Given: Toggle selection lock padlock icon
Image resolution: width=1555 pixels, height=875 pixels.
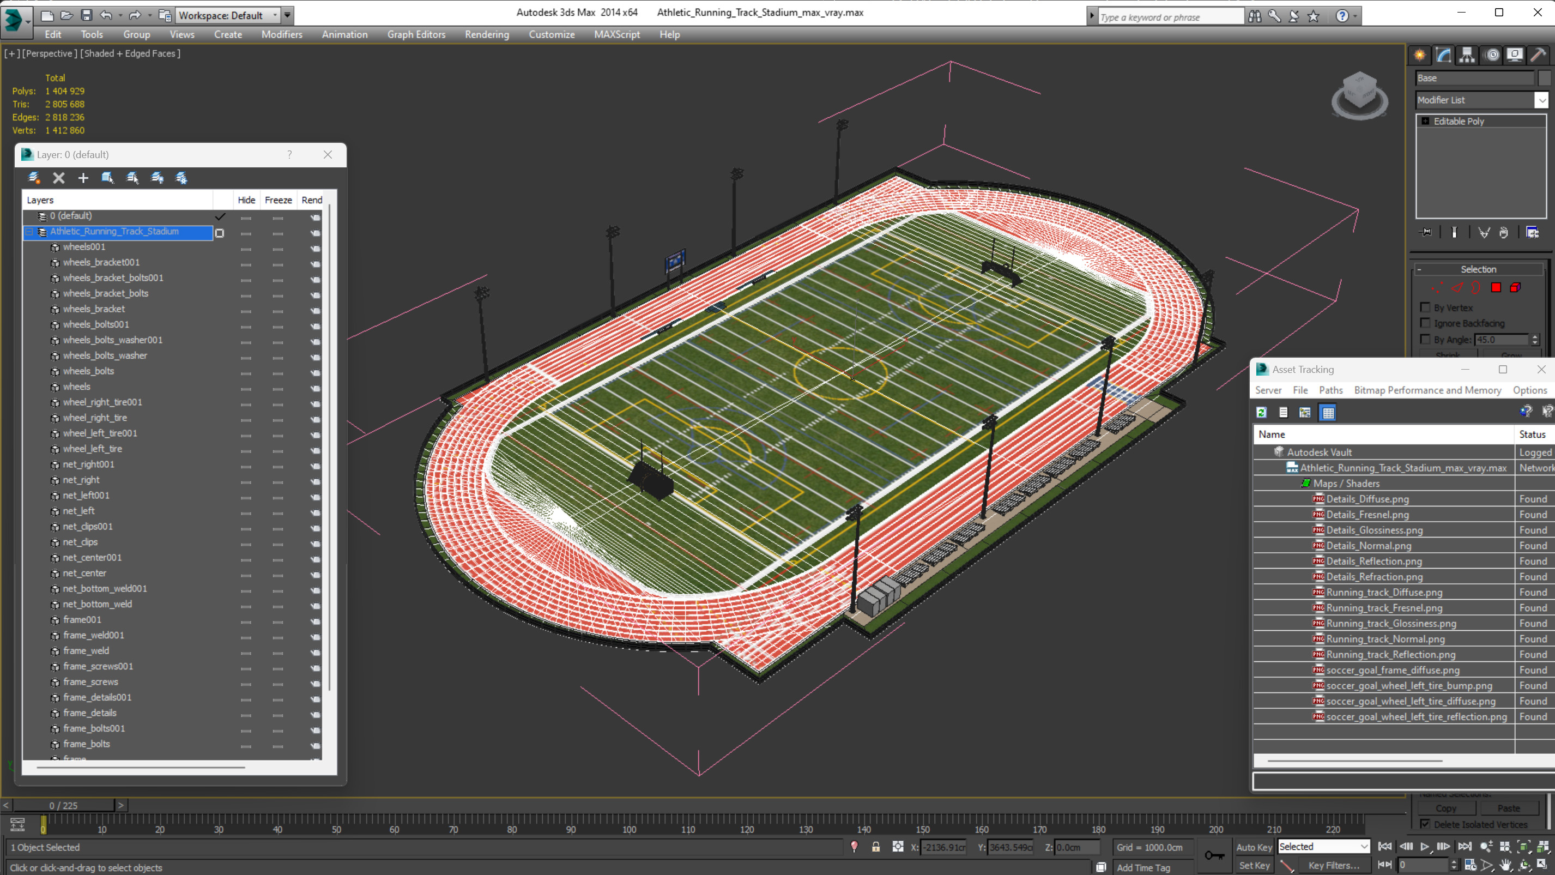Looking at the screenshot, I should (875, 847).
